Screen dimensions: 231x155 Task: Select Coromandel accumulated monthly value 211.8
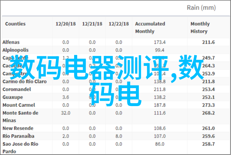coord(159,89)
